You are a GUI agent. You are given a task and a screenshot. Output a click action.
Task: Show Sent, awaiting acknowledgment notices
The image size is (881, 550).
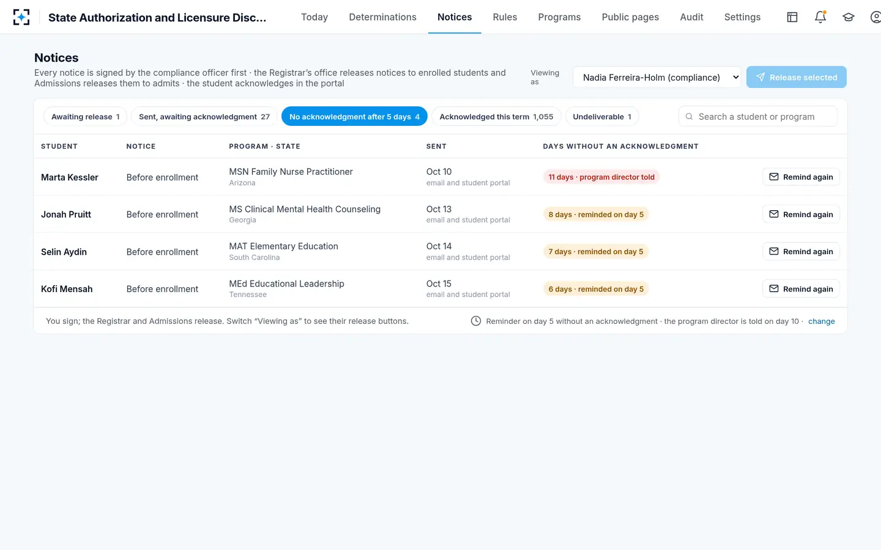204,117
